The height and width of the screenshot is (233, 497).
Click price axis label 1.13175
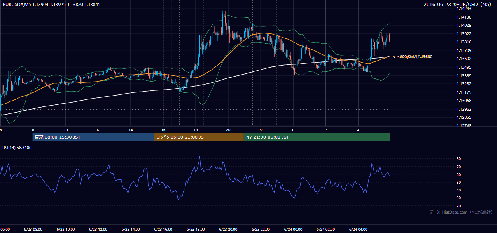point(464,92)
